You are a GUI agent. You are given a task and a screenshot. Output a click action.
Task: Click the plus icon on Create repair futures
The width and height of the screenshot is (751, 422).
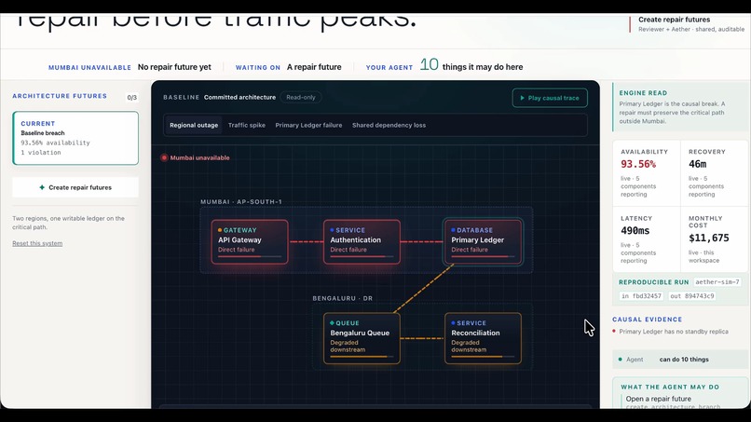[x=42, y=187]
